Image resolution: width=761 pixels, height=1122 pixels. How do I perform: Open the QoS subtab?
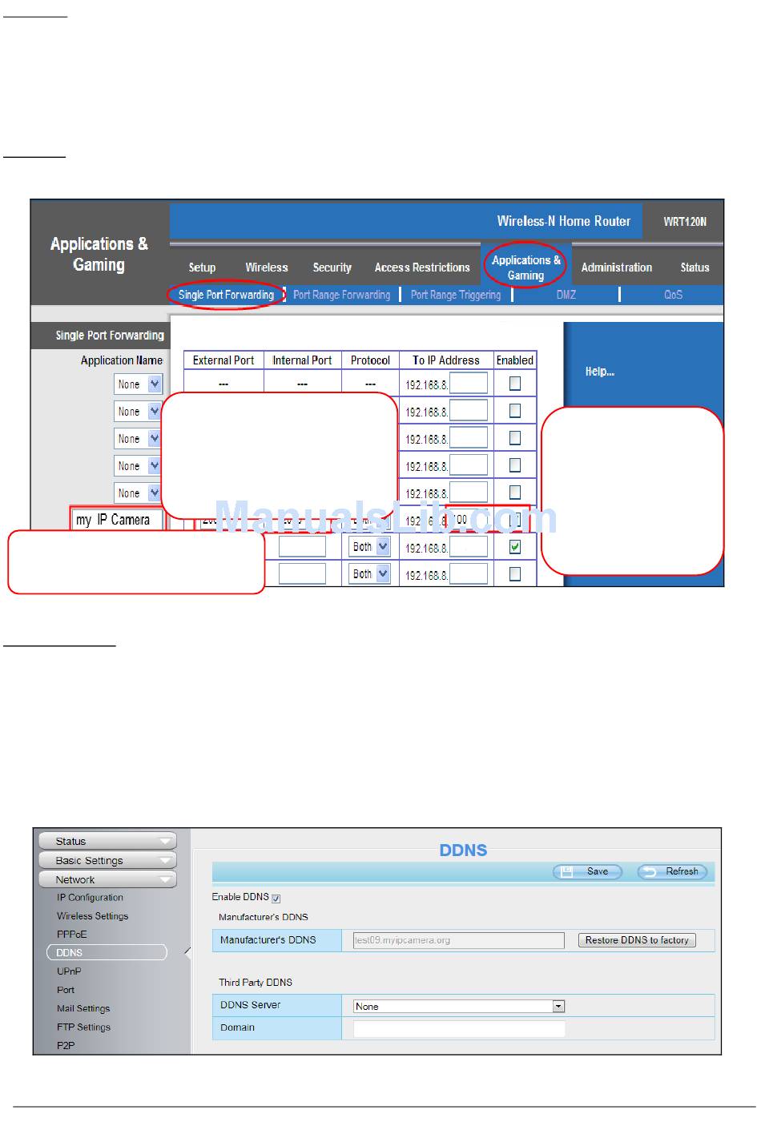click(673, 295)
